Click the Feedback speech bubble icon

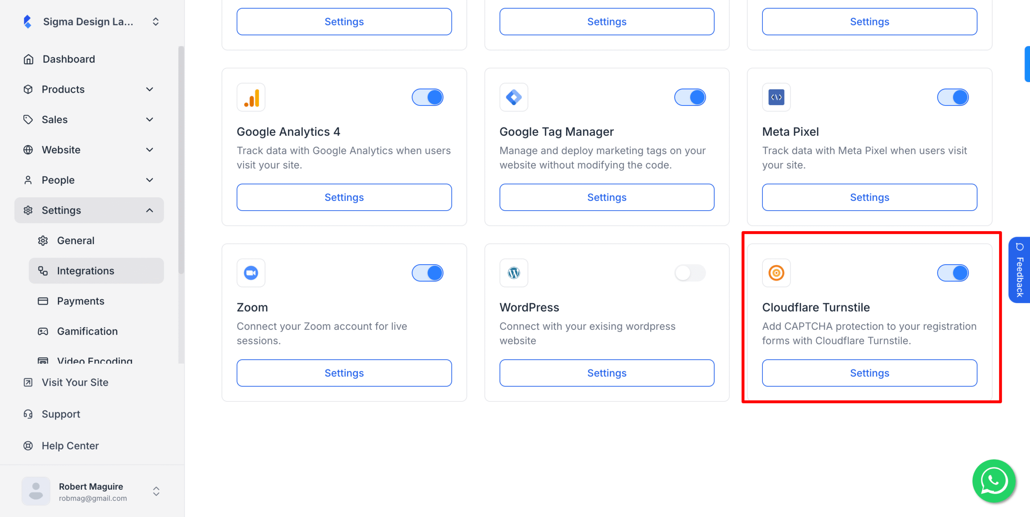click(1020, 247)
